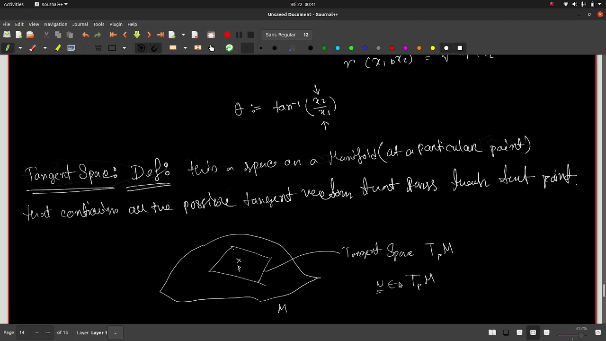606x341 pixels.
Task: Toggle the shape recognizer button
Action: pos(141,48)
